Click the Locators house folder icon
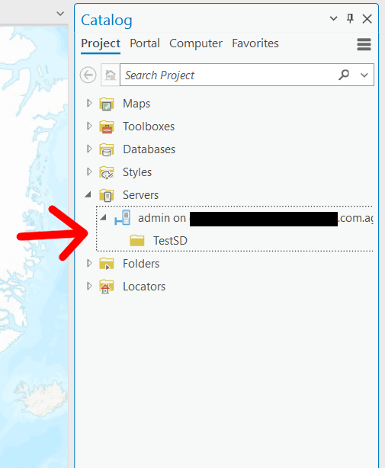Viewport: 385px width, 468px height. point(107,287)
